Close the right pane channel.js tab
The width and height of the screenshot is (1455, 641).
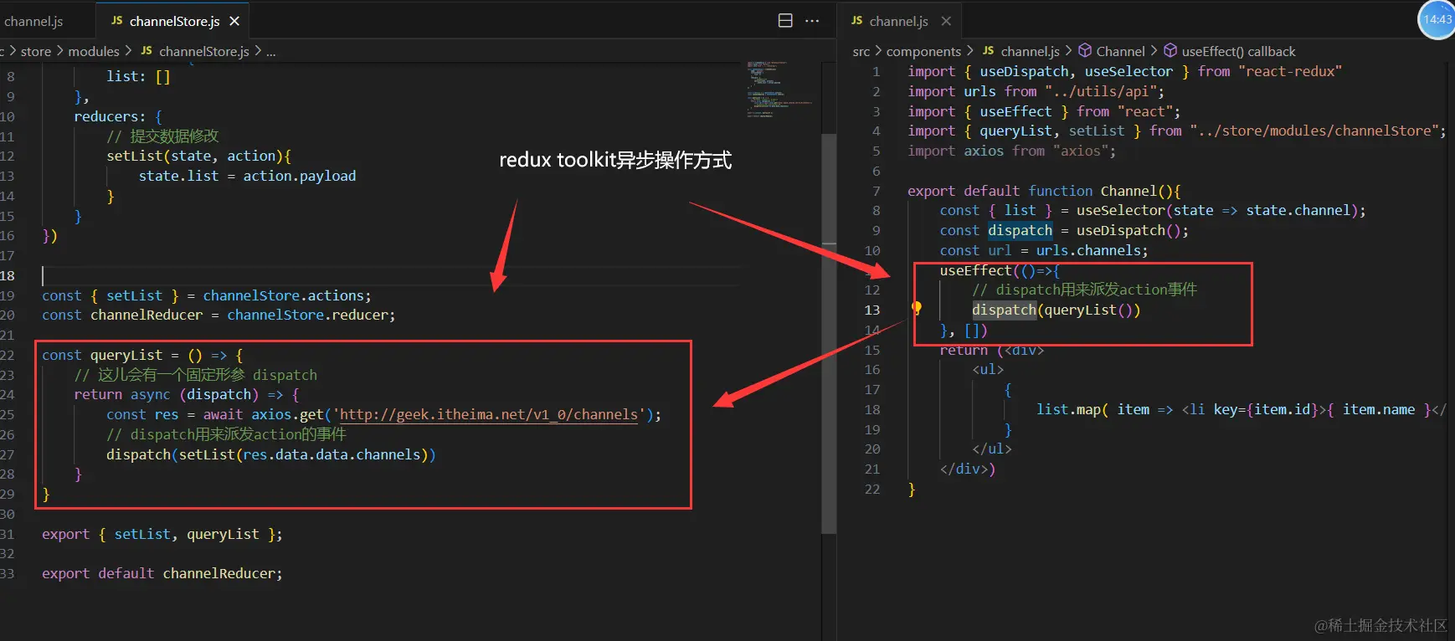[946, 21]
